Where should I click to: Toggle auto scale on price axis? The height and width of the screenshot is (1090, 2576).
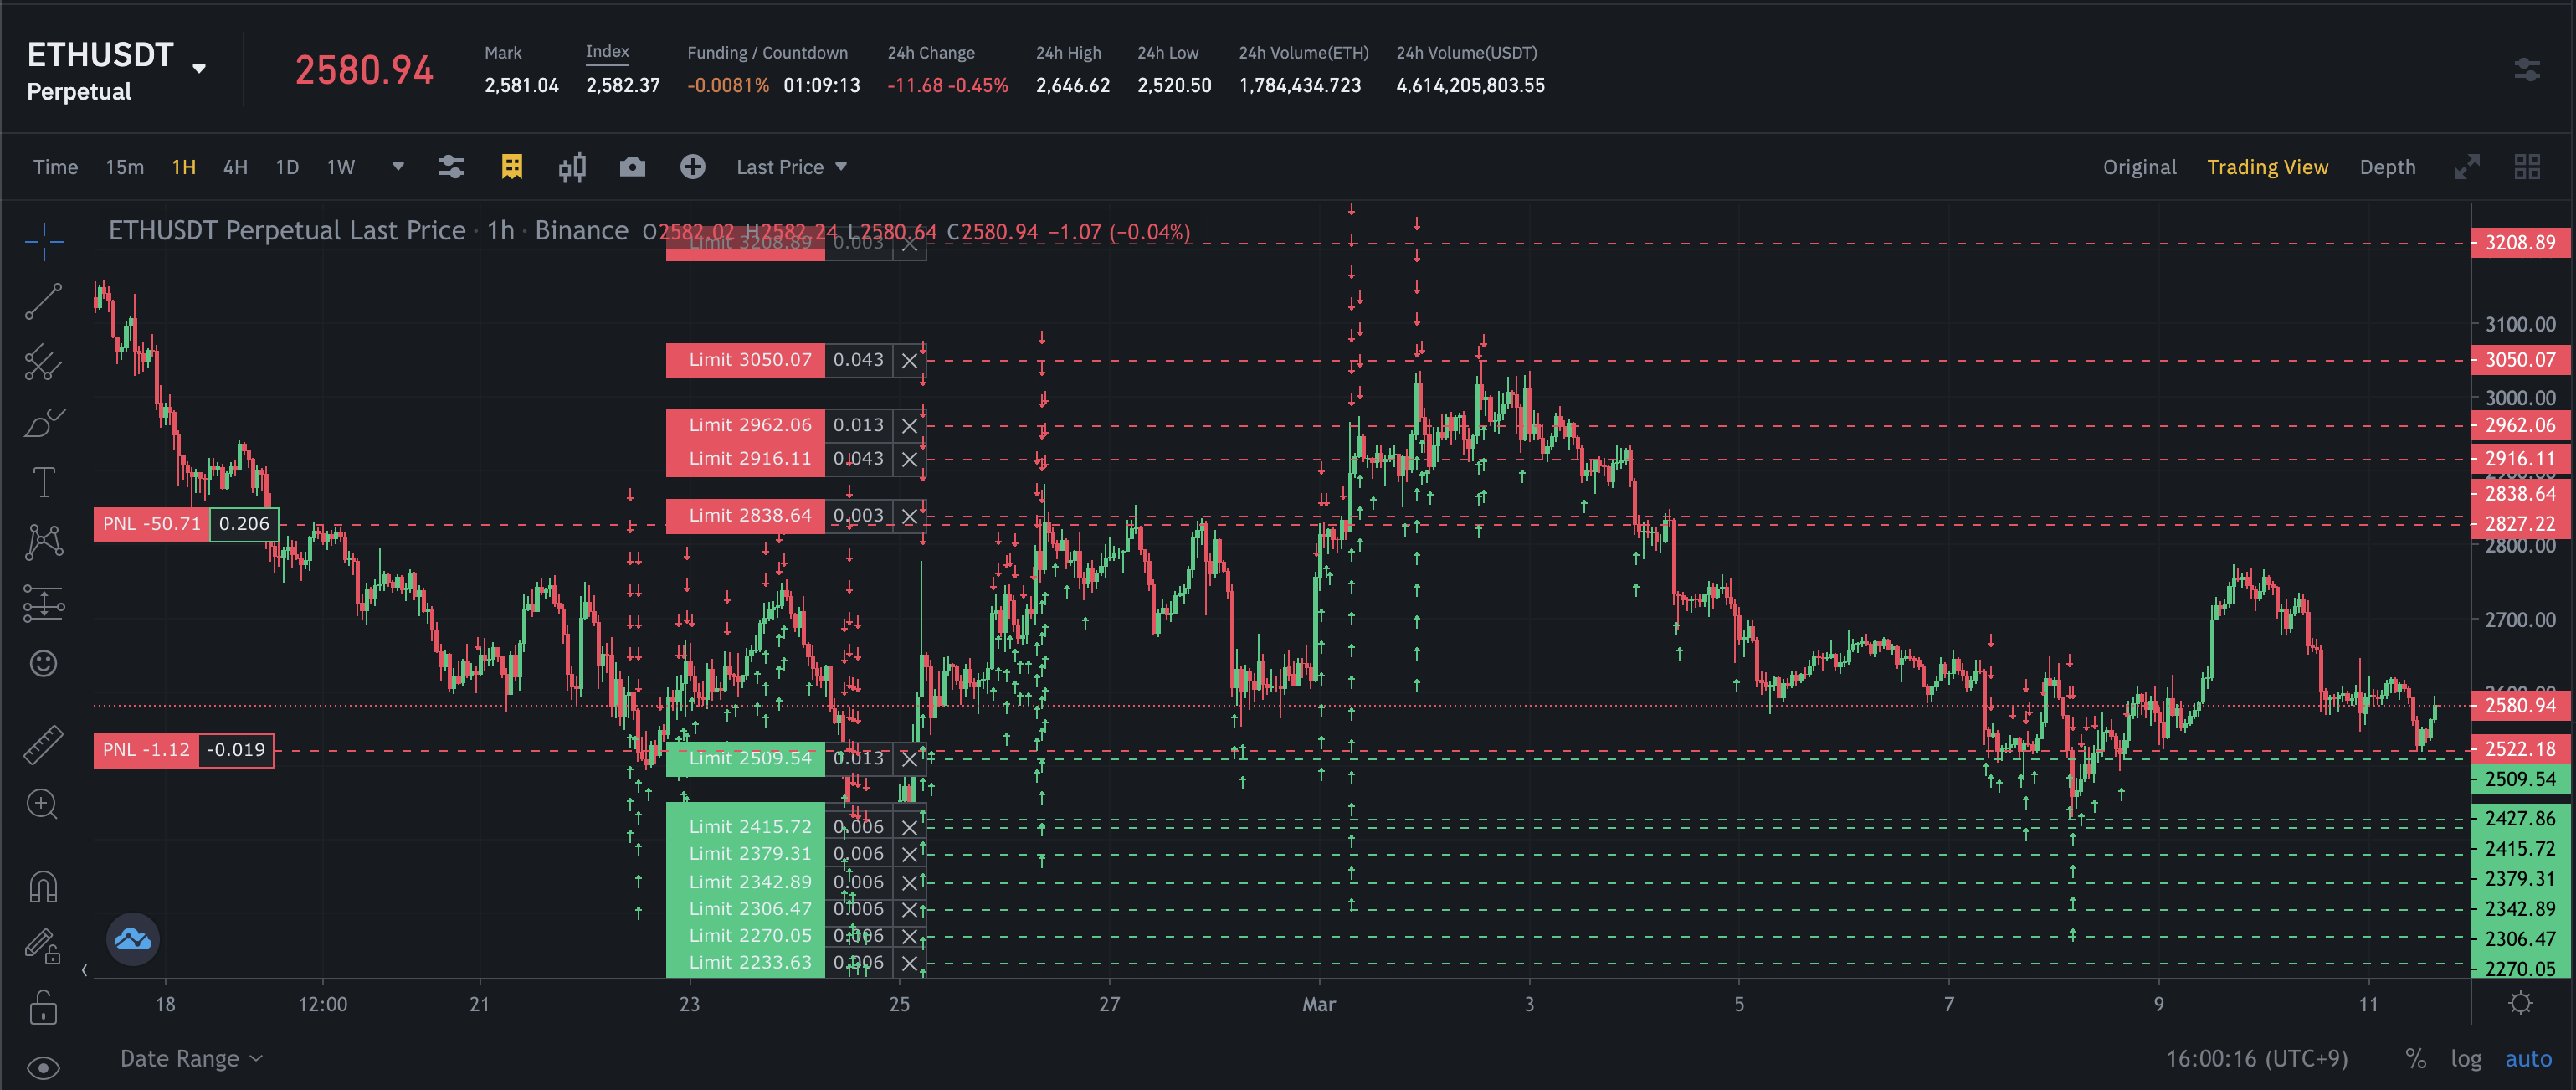pos(2527,1058)
